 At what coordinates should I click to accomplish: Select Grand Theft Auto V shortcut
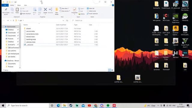[185, 43]
